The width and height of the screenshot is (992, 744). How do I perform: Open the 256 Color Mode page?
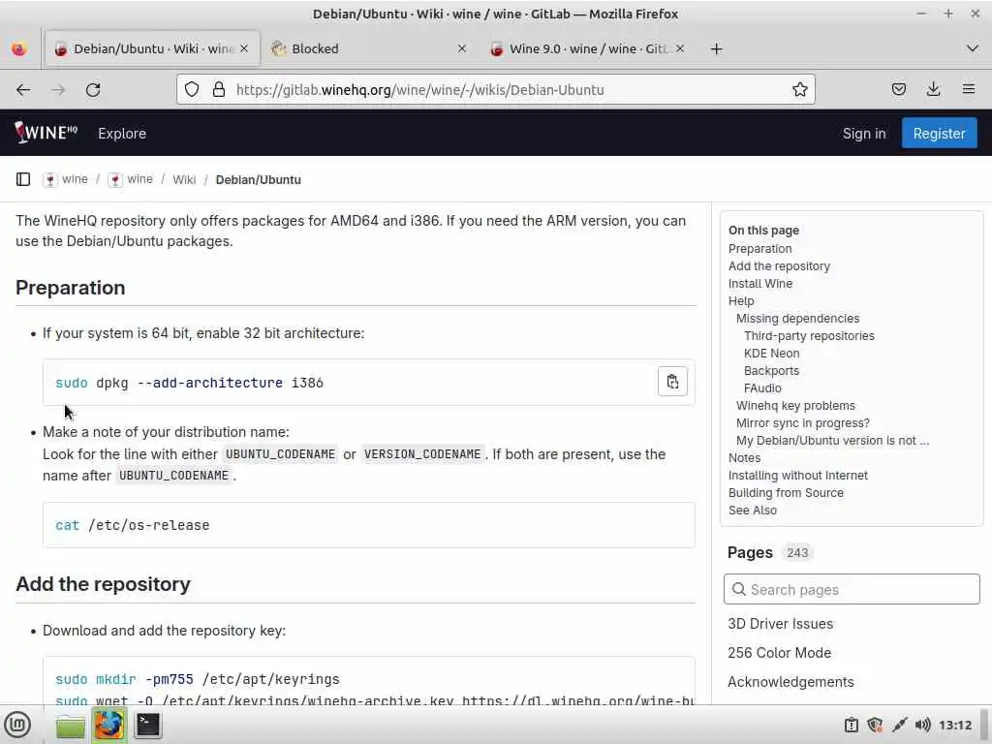pyautogui.click(x=779, y=653)
